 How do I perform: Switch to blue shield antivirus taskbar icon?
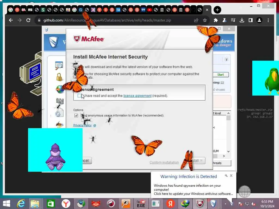pos(213,204)
